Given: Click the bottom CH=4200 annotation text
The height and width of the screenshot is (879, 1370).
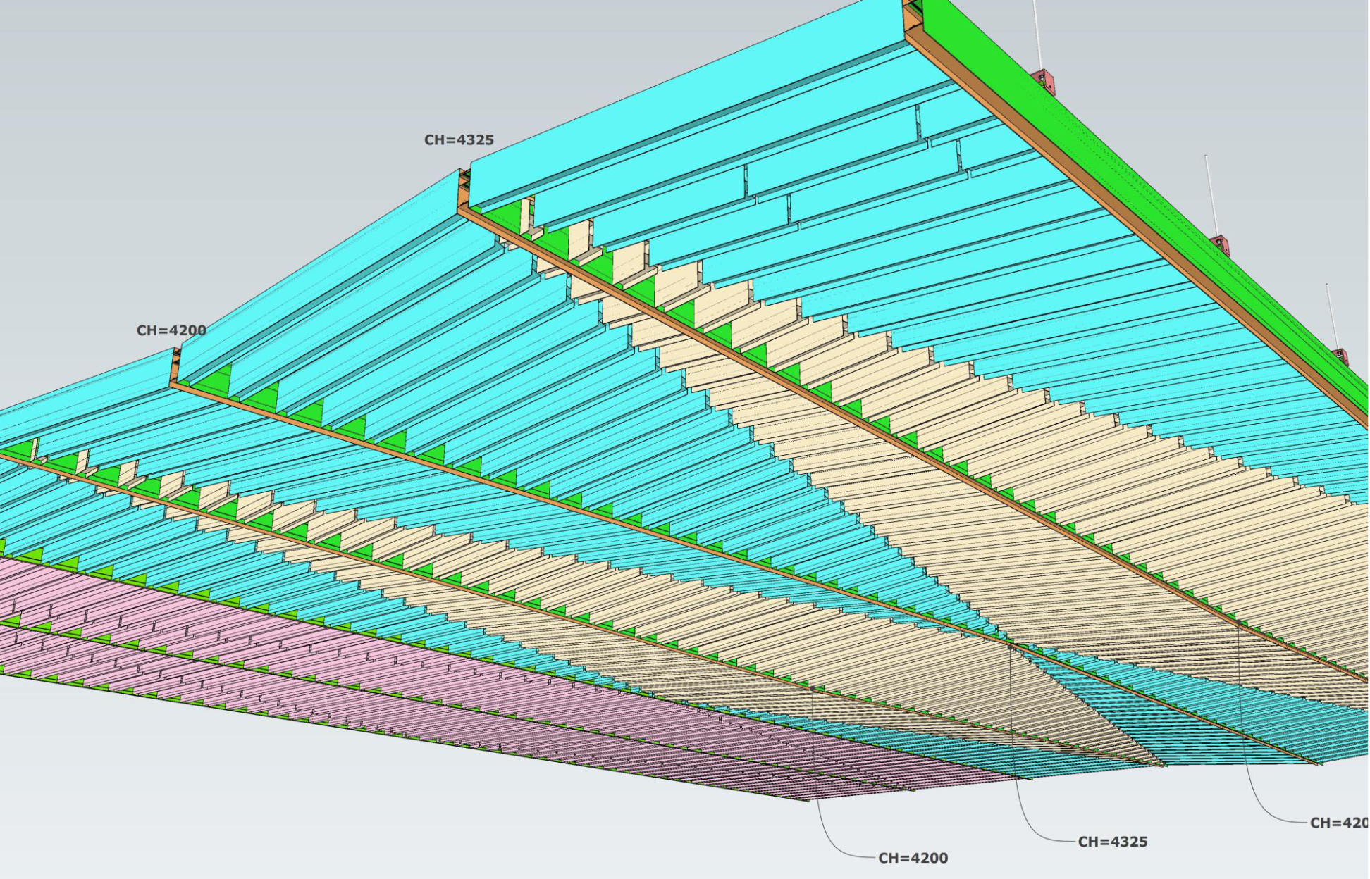Looking at the screenshot, I should point(913,858).
